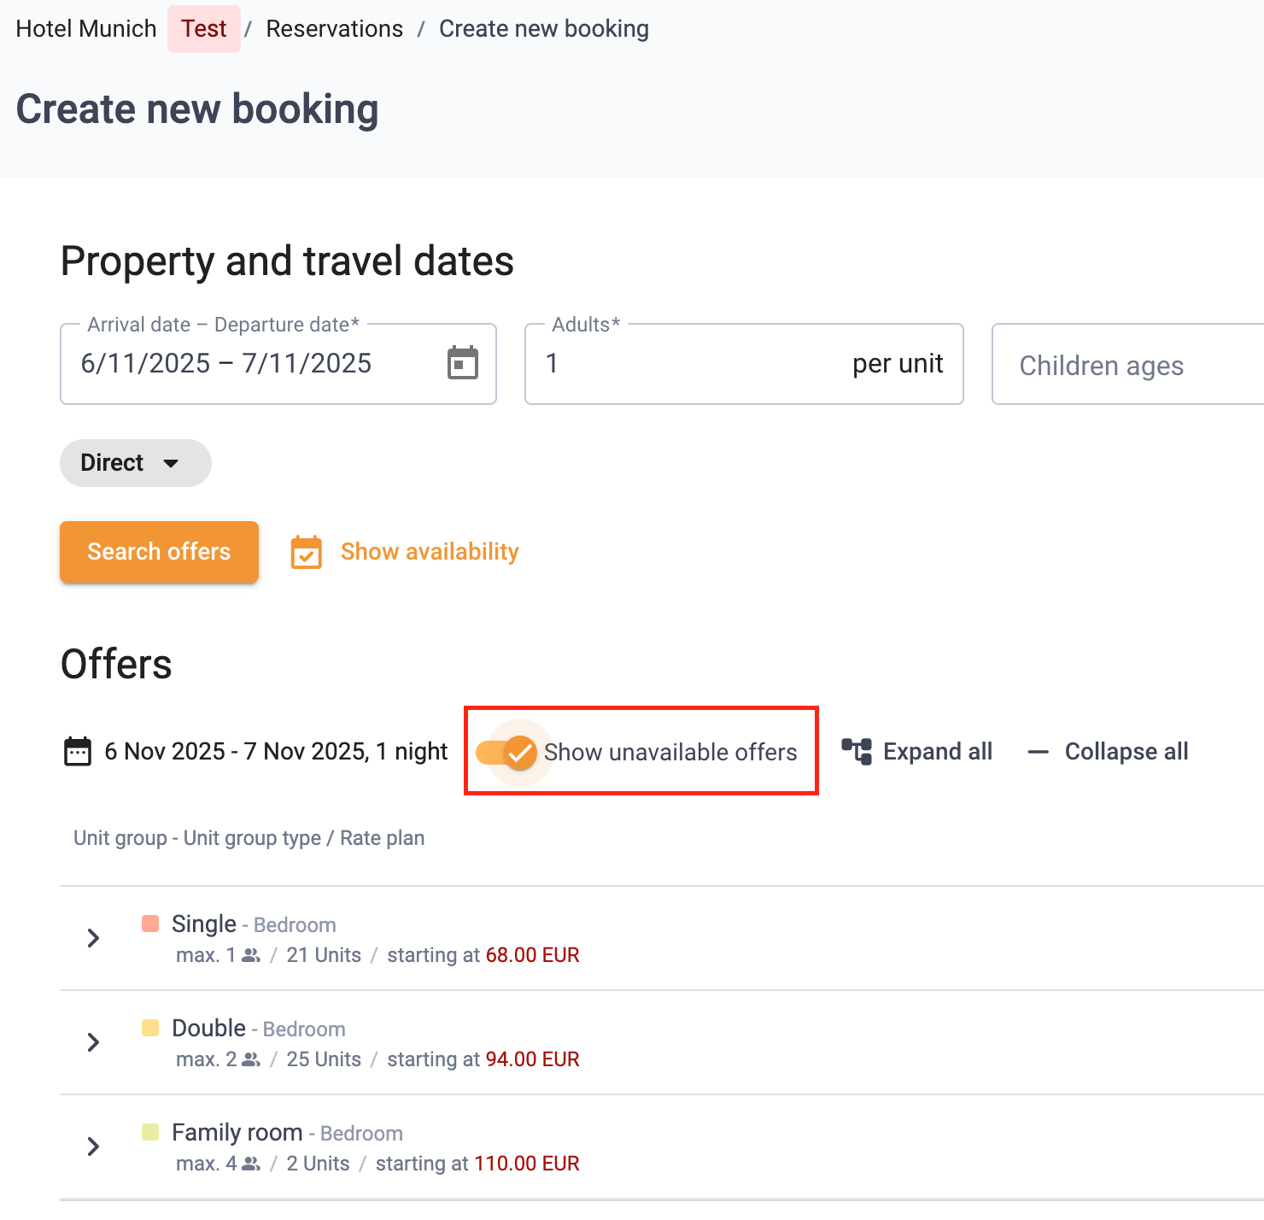Expand the Single bedroom offer row
The height and width of the screenshot is (1220, 1264).
click(x=93, y=938)
